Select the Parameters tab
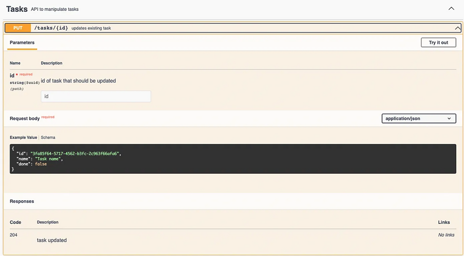 coord(22,43)
